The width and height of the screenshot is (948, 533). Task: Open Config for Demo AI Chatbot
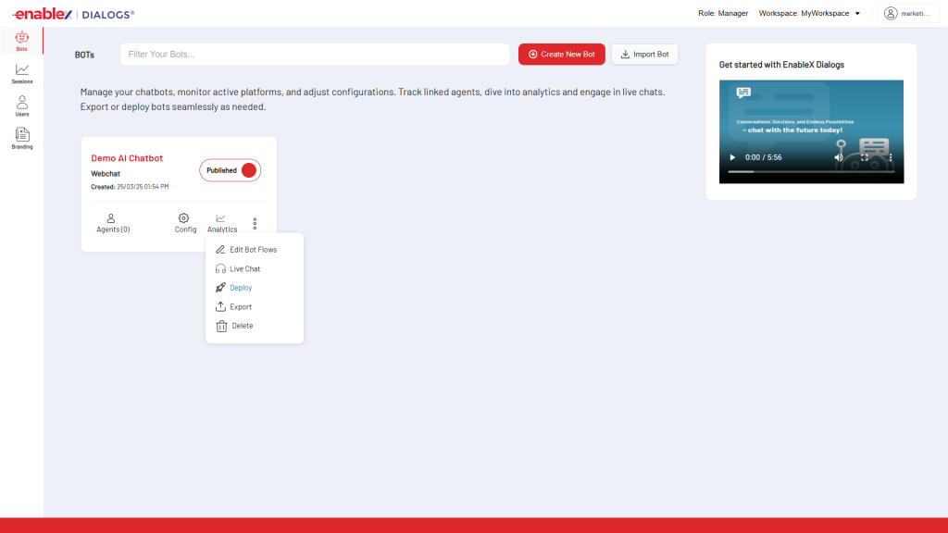(x=185, y=223)
